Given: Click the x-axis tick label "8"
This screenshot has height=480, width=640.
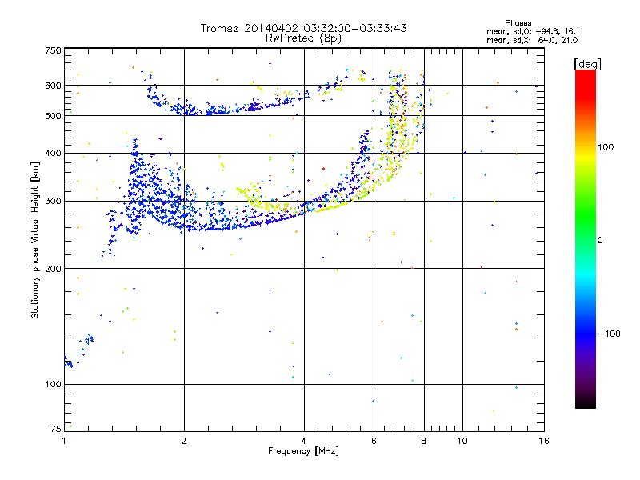Looking at the screenshot, I should pyautogui.click(x=424, y=441).
